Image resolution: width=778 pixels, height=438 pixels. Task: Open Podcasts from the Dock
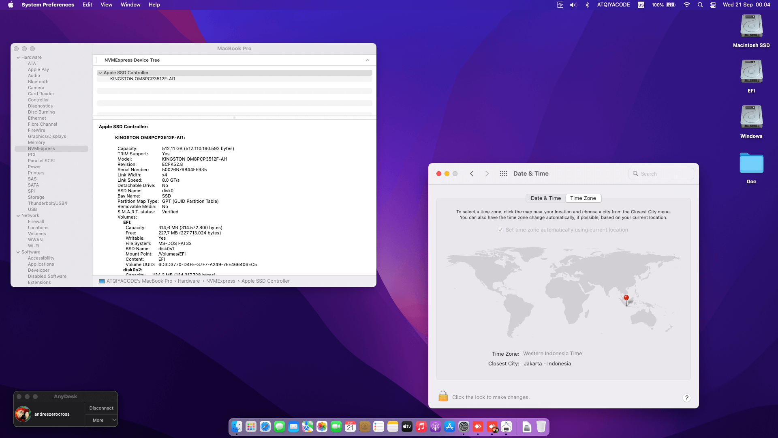[435, 427]
